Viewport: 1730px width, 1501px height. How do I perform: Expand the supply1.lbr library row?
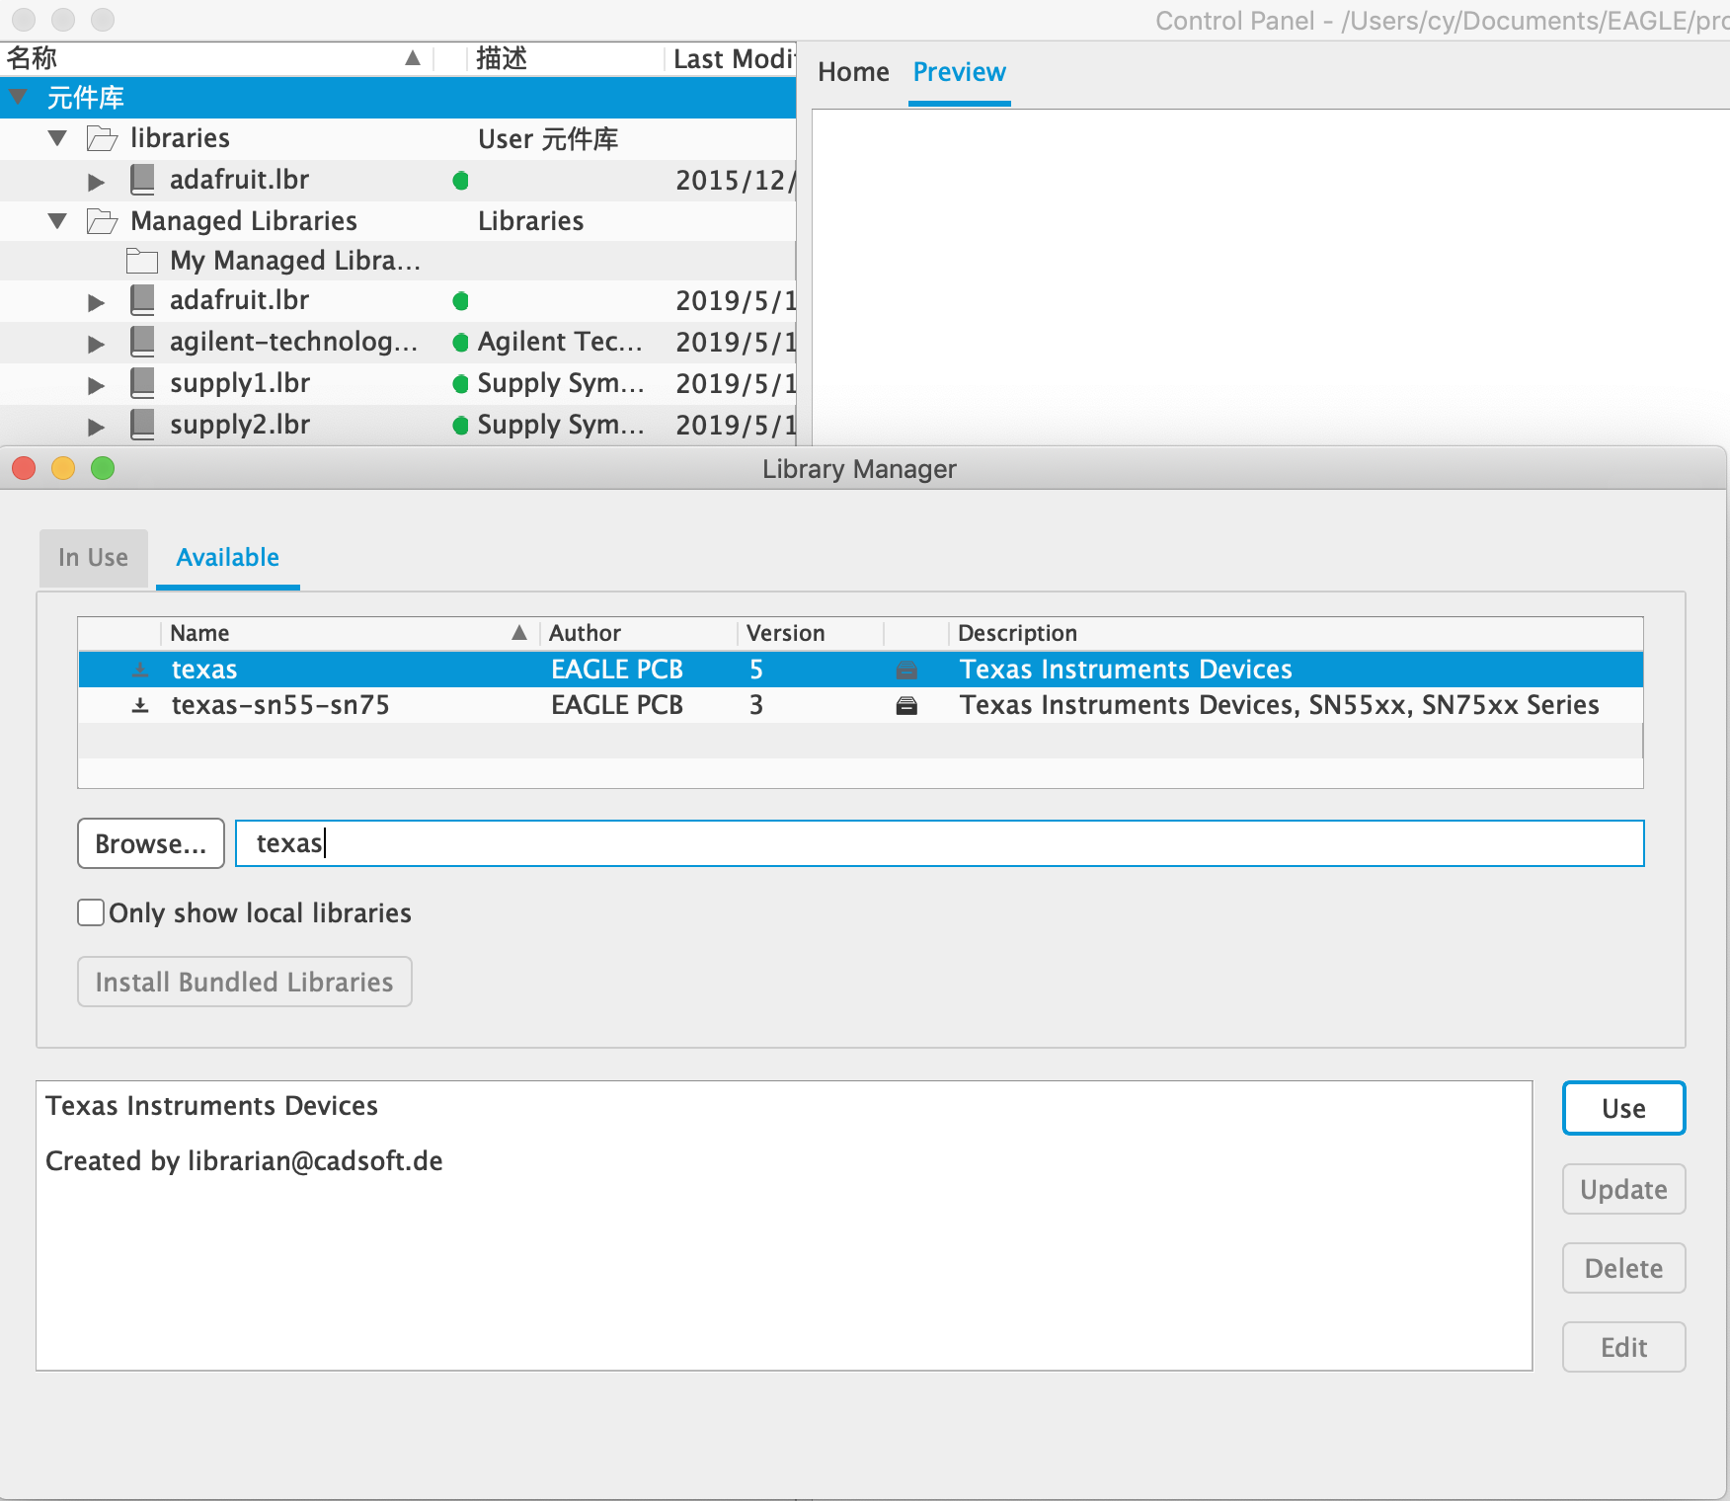click(96, 385)
